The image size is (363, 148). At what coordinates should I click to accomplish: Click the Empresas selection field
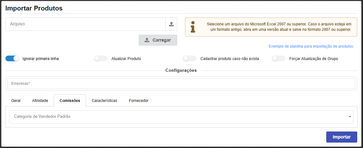pyautogui.click(x=181, y=84)
